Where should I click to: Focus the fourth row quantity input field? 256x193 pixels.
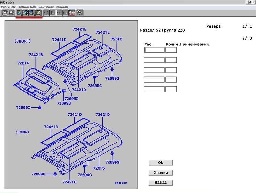pos(171,79)
